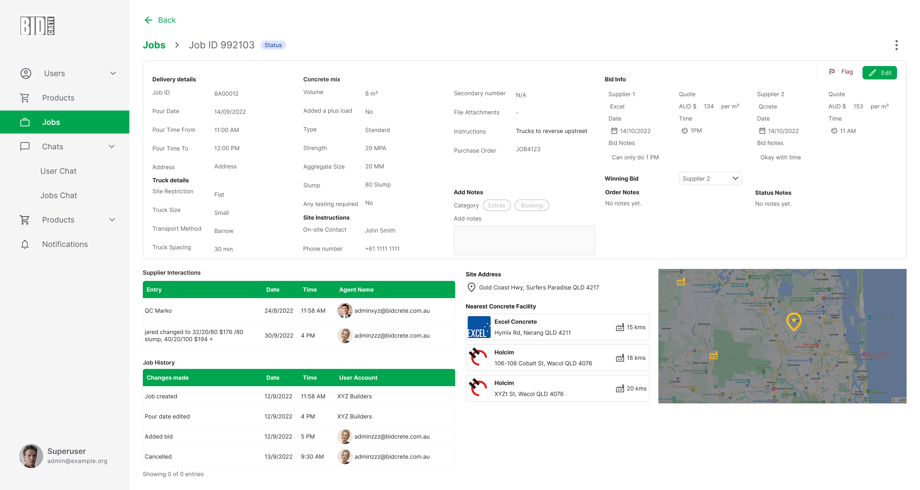Image resolution: width=920 pixels, height=490 pixels.
Task: Click the Agent Name column header
Action: [x=356, y=290]
